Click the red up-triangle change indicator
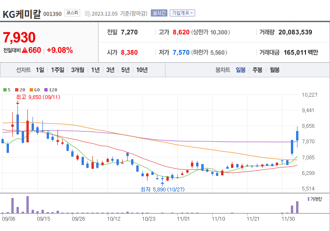The height and width of the screenshot is (231, 330). (25, 50)
